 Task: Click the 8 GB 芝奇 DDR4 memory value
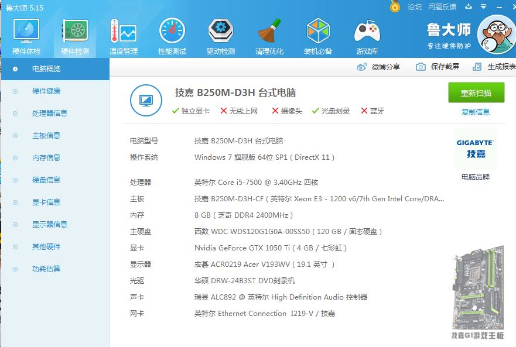[x=244, y=215]
